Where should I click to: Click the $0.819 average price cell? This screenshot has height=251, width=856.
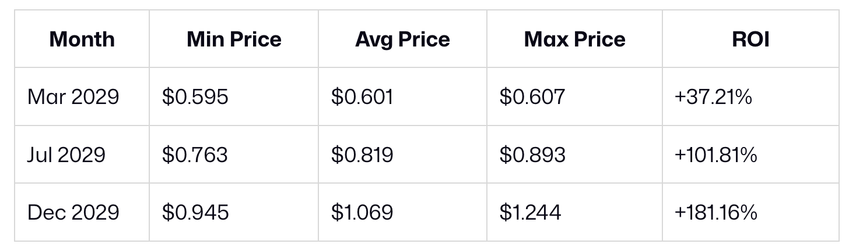[362, 155]
